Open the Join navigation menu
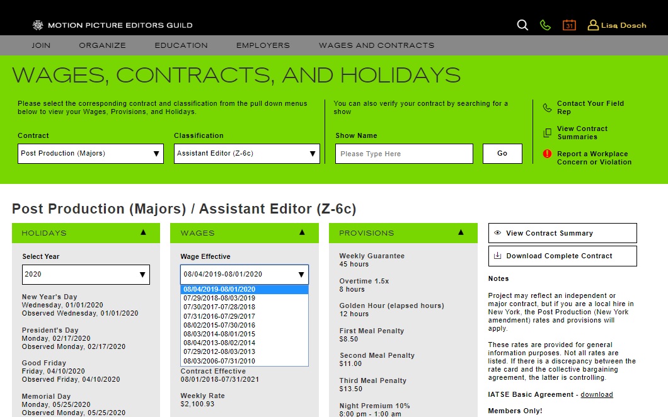Screen dimensions: 668x417 pos(41,45)
